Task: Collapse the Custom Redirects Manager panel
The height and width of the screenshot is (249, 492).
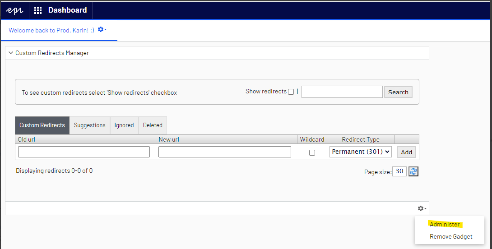Action: 11,53
